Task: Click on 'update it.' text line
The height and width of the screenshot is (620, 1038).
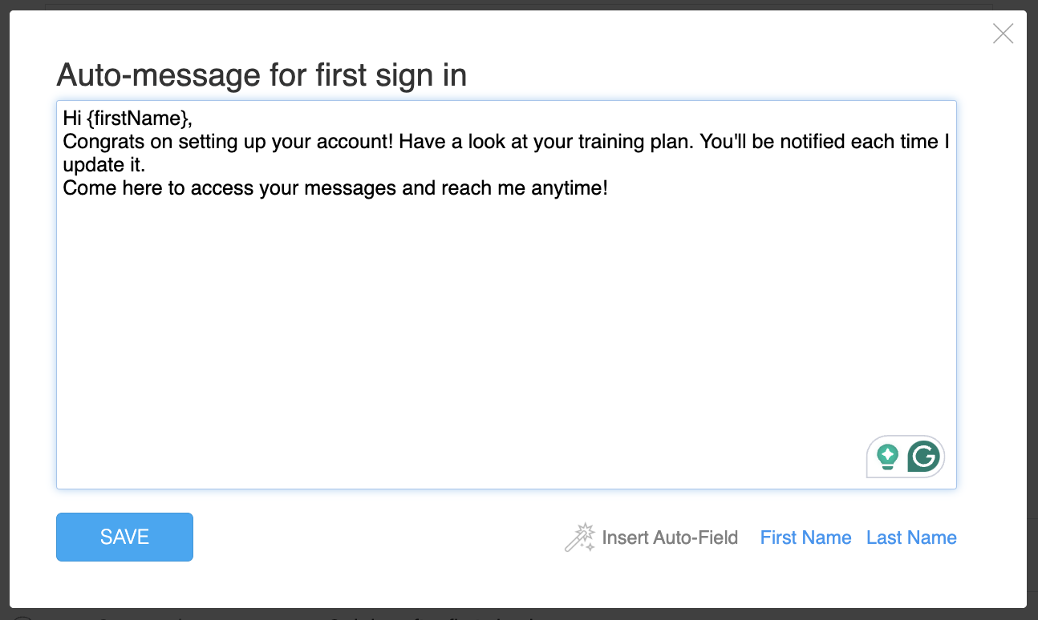Action: [x=104, y=166]
